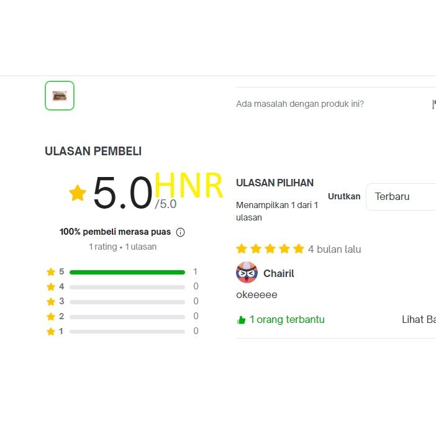The image size is (436, 436).
Task: Click the thumbs-up helpful icon
Action: pyautogui.click(x=241, y=320)
